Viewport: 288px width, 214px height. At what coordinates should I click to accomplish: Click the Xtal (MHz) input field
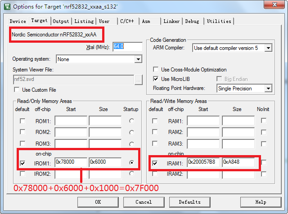(127, 47)
